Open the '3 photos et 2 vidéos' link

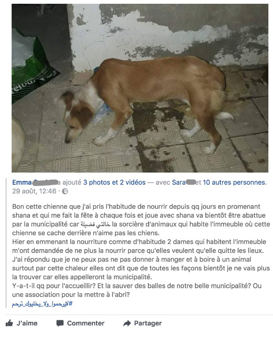[114, 182]
